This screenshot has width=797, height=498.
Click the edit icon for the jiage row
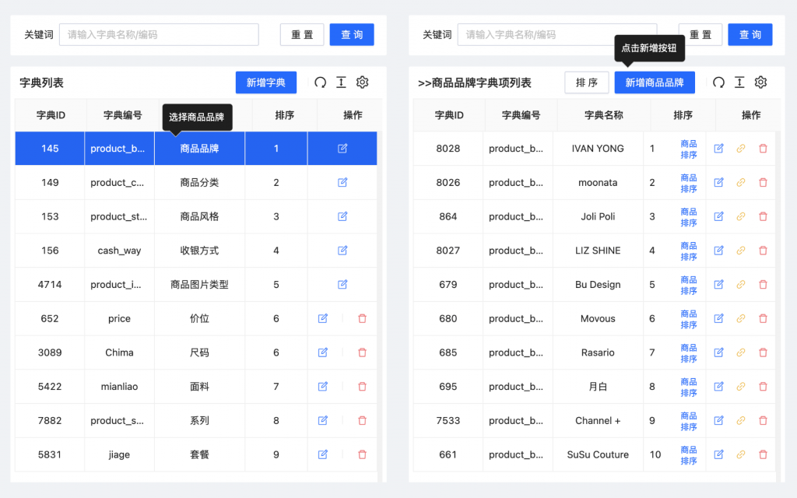point(323,454)
